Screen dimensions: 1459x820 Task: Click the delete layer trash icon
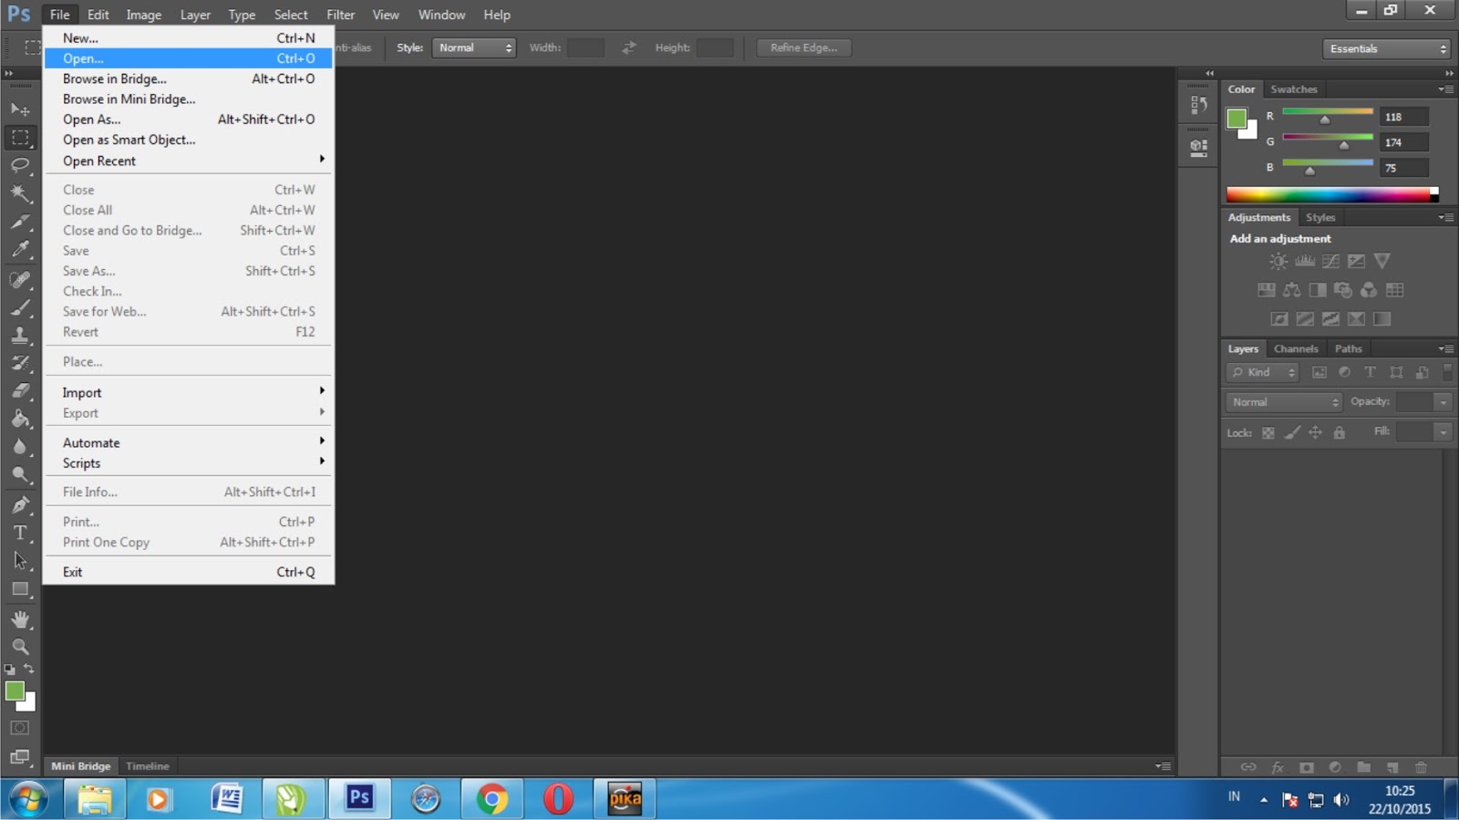[1421, 767]
